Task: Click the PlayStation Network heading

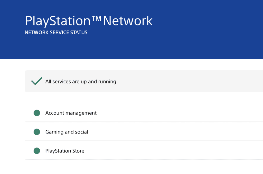Action: [89, 21]
